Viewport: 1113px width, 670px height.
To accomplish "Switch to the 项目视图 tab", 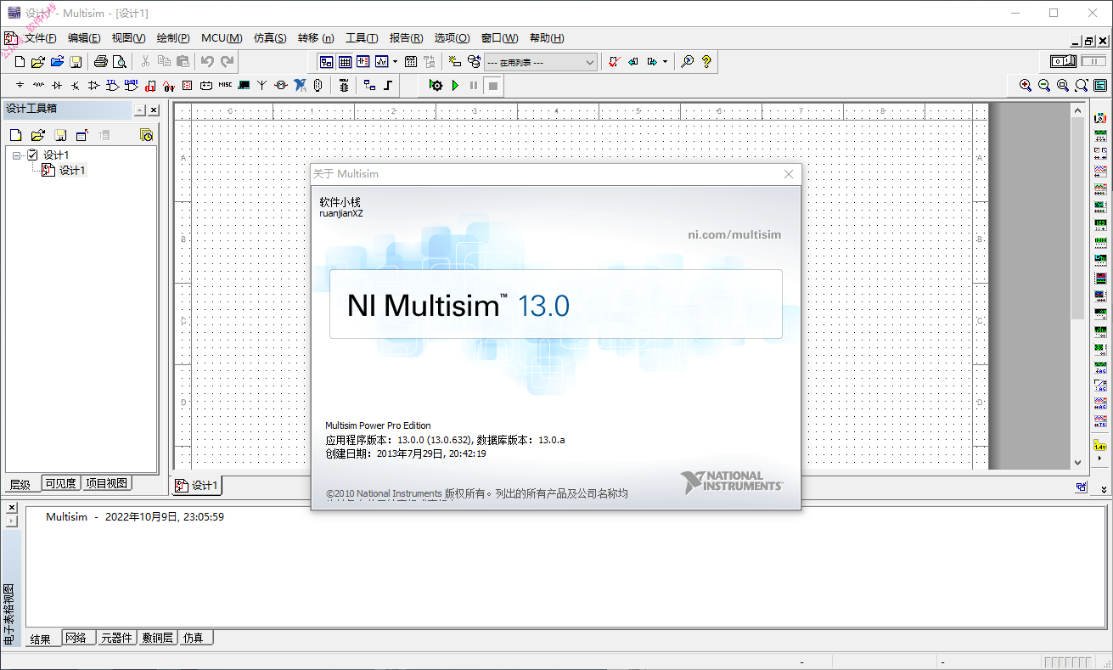I will [107, 483].
